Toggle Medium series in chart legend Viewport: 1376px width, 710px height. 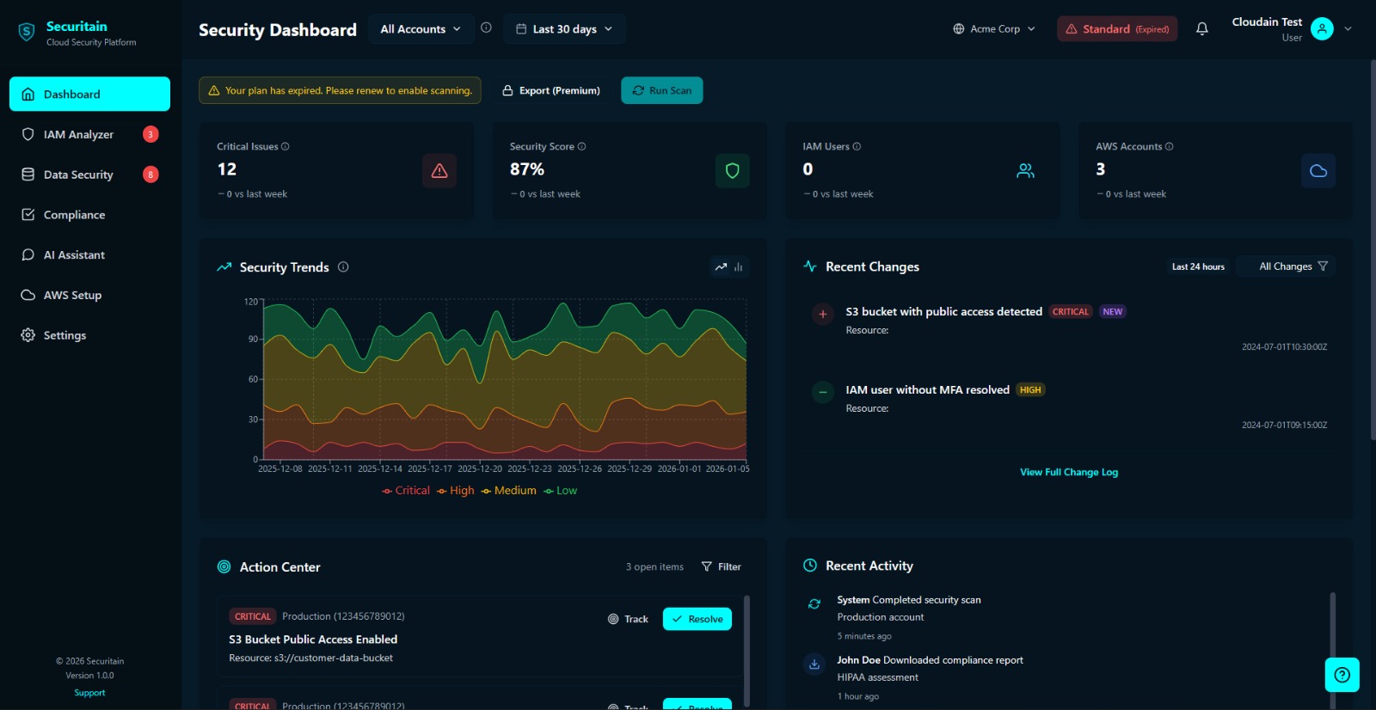[x=509, y=490]
